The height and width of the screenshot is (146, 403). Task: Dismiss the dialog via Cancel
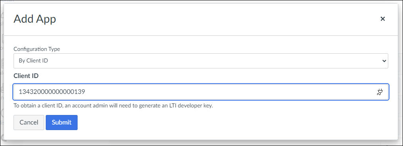pyautogui.click(x=29, y=123)
